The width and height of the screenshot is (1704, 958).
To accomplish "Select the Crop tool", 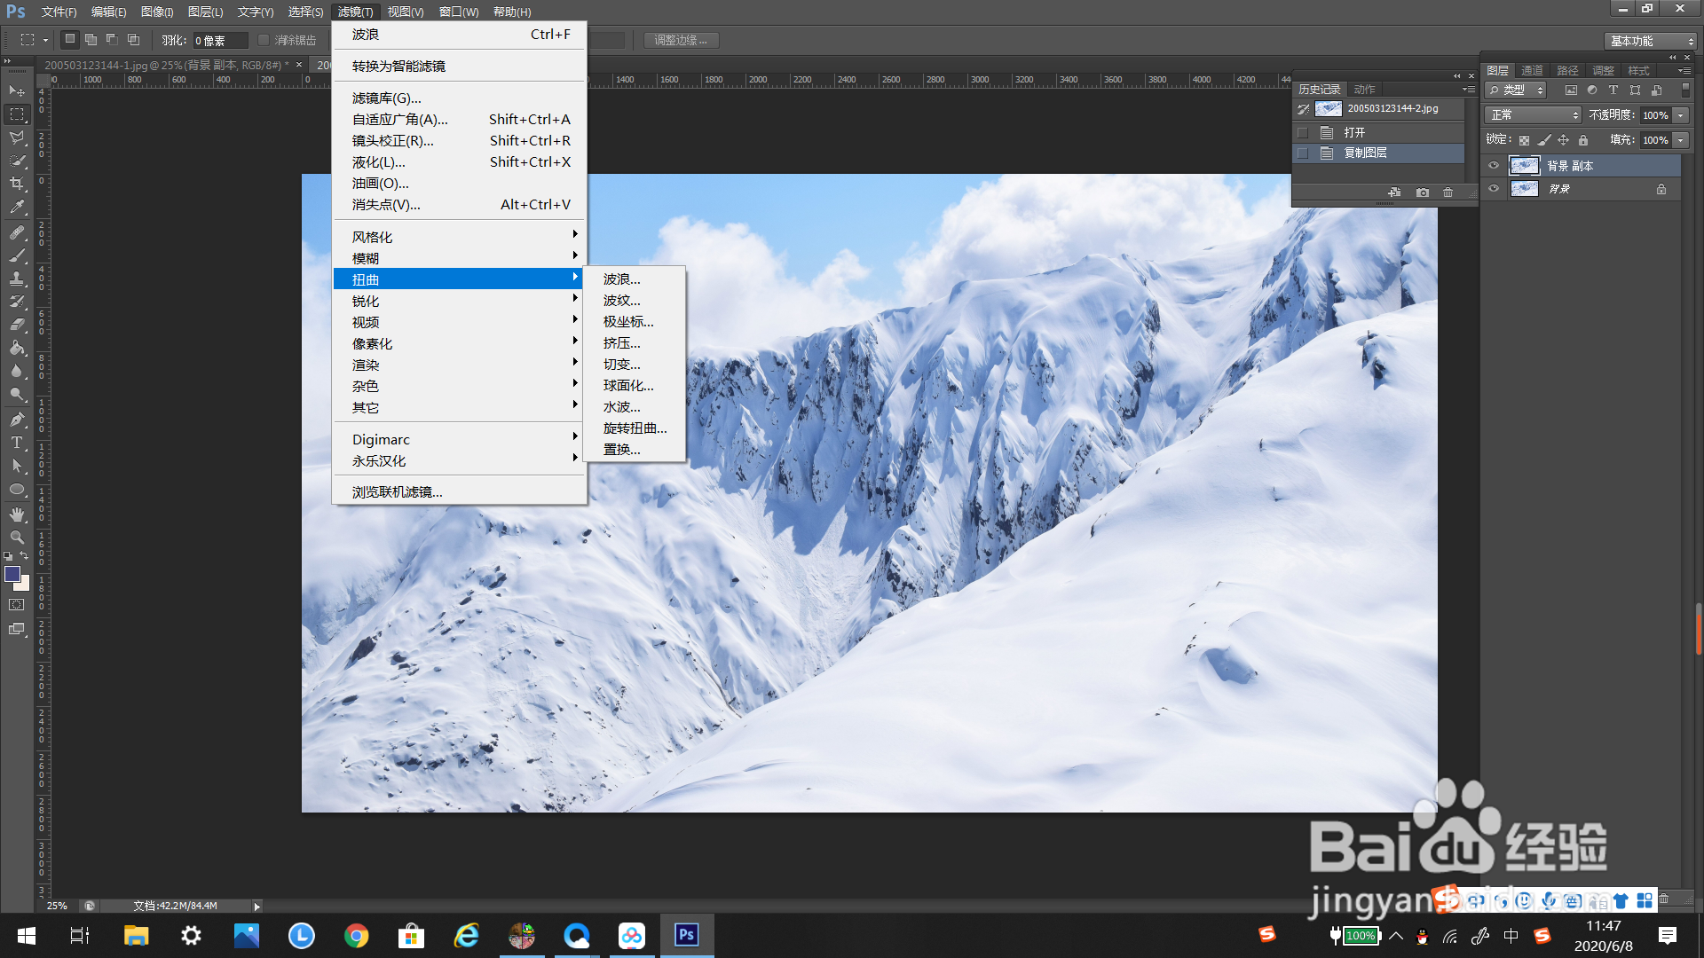I will pyautogui.click(x=17, y=184).
